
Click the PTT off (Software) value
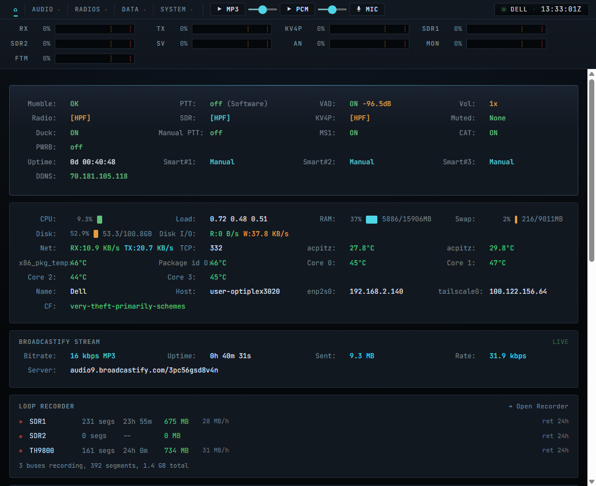(x=239, y=104)
